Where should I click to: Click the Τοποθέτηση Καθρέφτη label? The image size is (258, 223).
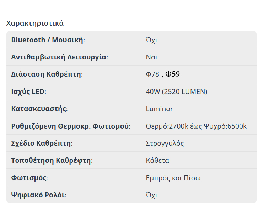pos(52,160)
